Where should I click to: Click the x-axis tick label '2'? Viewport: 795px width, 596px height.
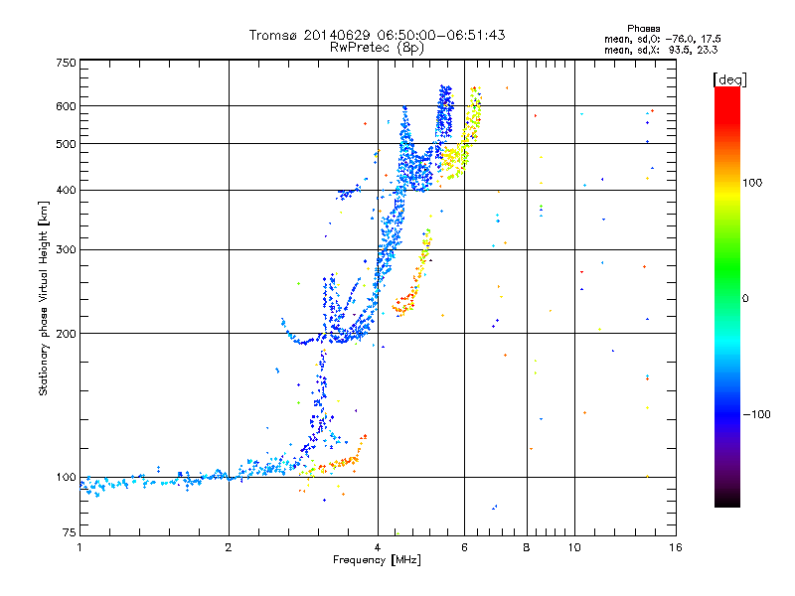point(229,547)
